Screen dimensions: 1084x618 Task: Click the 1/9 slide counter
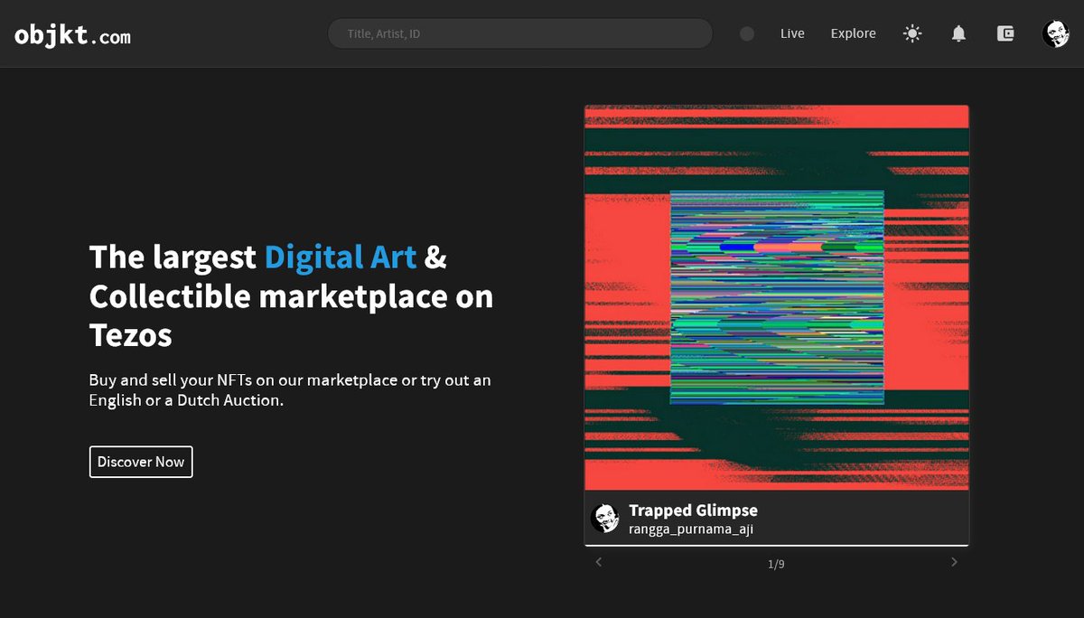776,565
